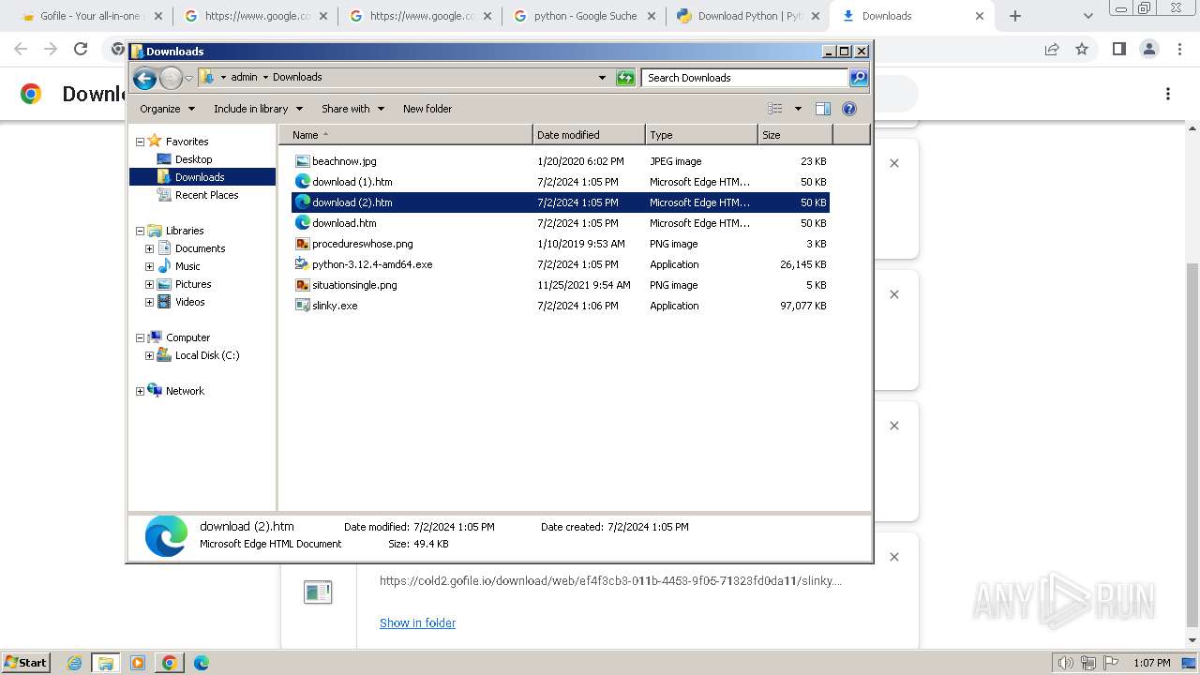Expand the address bar history dropdown
Screen dimensions: 1200x675
602,78
